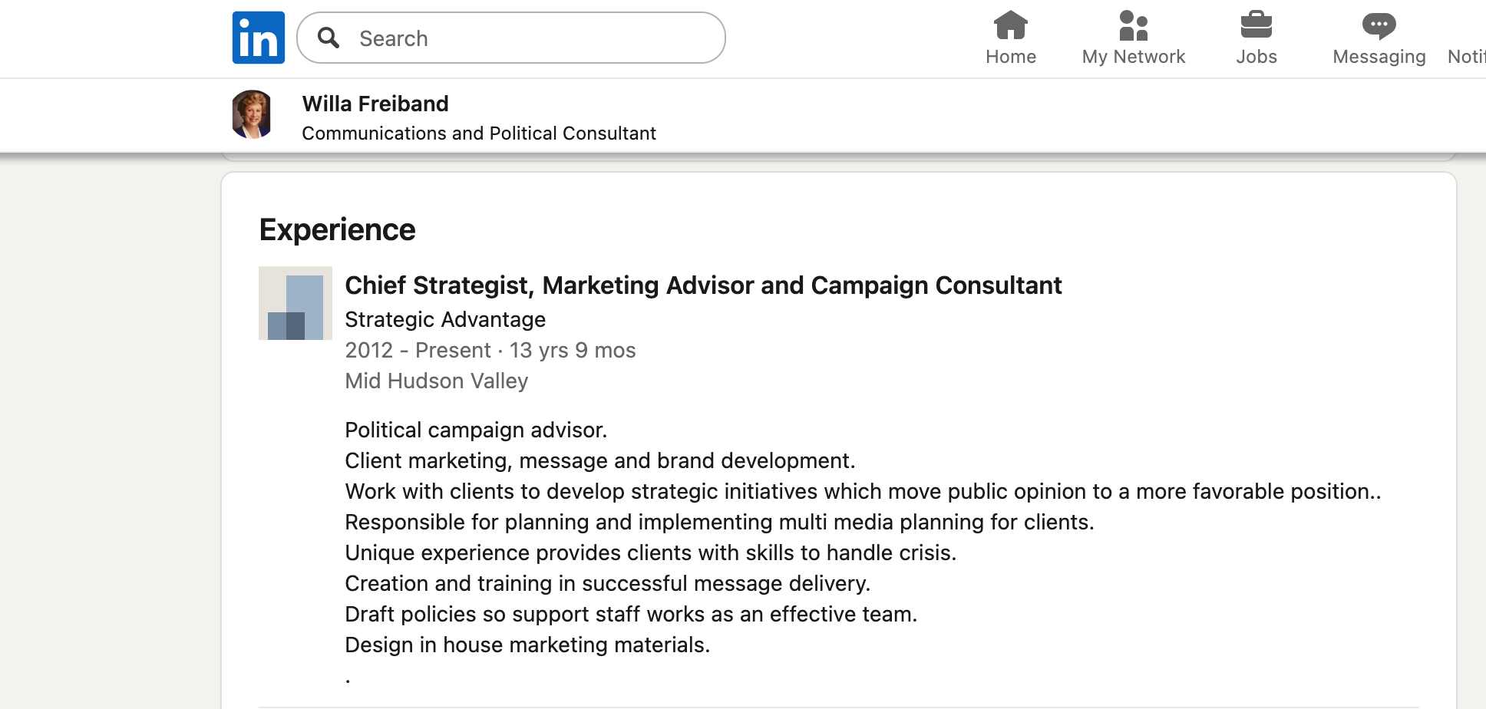Open the Strategic Advantage company logo
This screenshot has height=709, width=1486.
[296, 303]
